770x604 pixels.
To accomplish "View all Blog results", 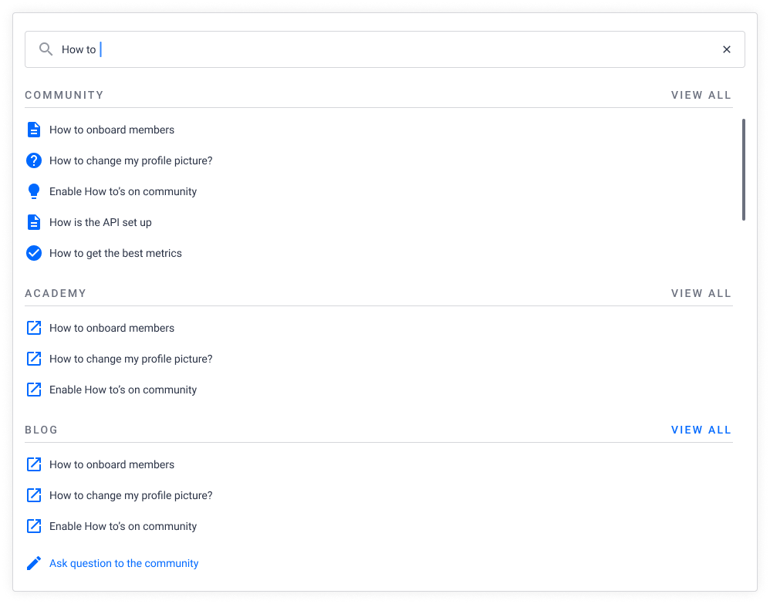I will [701, 430].
